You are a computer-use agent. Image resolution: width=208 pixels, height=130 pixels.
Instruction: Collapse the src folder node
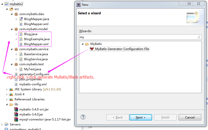7,9
